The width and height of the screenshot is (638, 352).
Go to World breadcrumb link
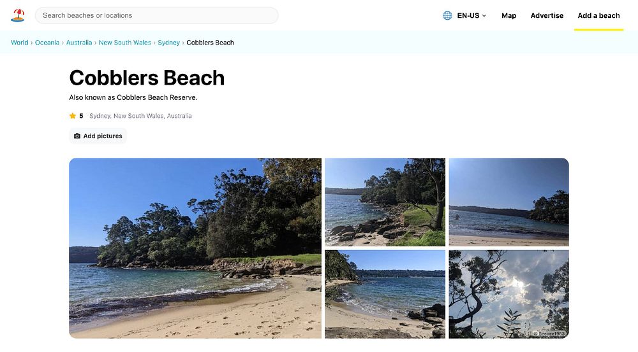pos(20,43)
